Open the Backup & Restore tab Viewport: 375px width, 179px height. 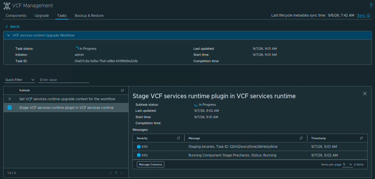[x=89, y=16]
